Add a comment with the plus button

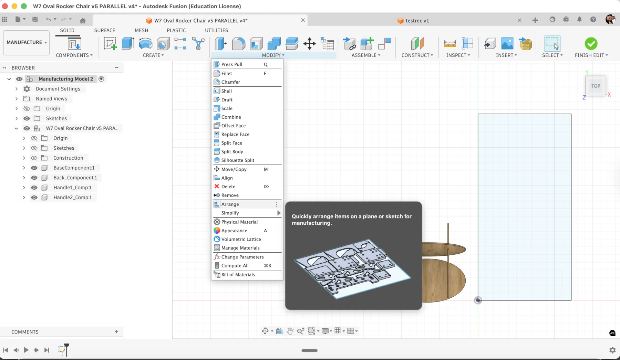(116, 331)
